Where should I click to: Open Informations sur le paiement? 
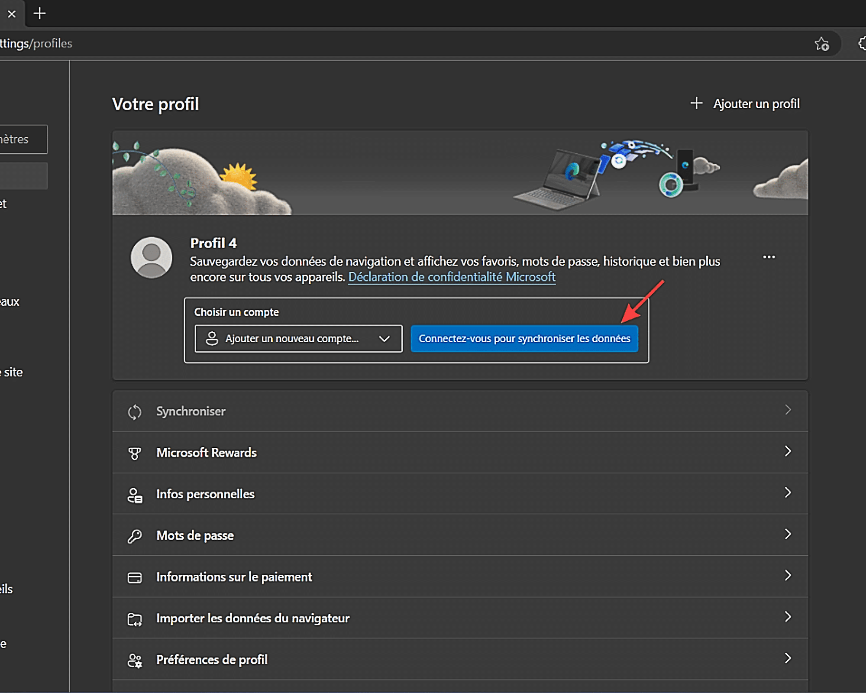(x=460, y=576)
